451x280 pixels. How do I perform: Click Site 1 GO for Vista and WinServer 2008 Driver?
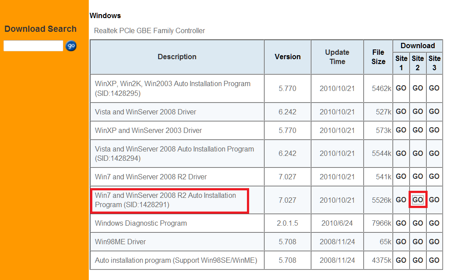pyautogui.click(x=401, y=112)
